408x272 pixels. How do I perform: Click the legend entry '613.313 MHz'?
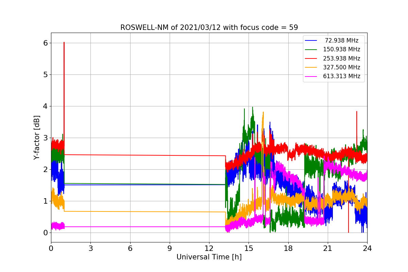point(341,76)
